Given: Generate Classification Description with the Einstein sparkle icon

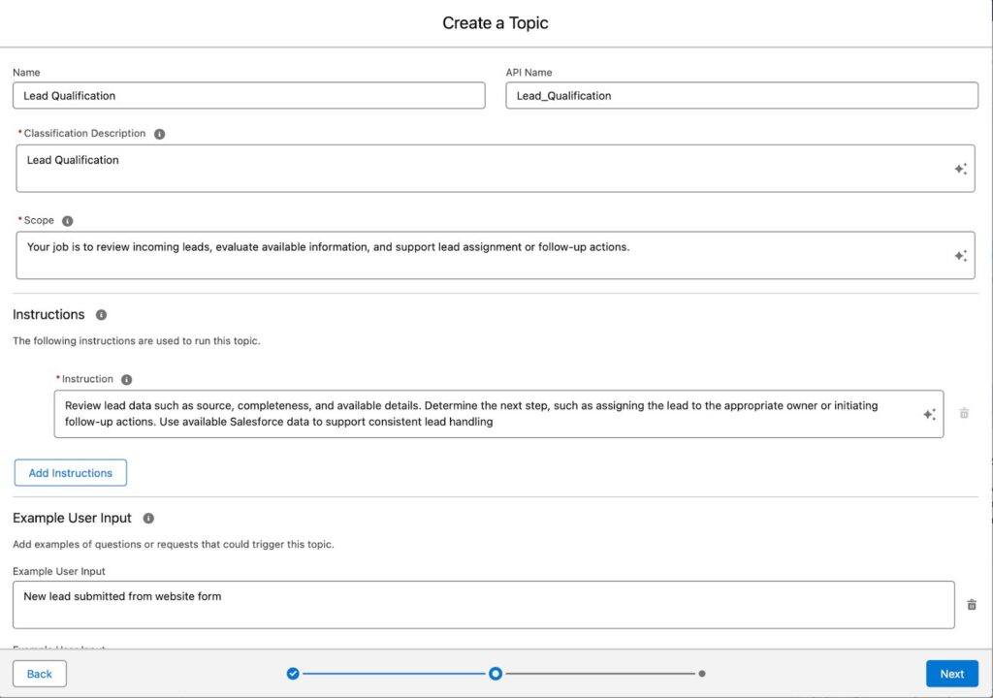Looking at the screenshot, I should [x=961, y=168].
